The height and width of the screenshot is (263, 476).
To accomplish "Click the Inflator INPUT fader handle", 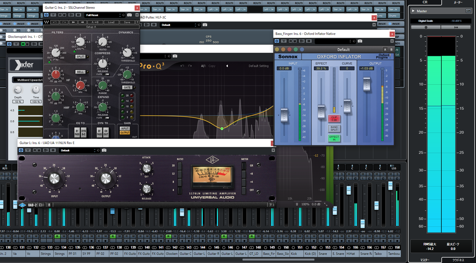I will point(284,116).
